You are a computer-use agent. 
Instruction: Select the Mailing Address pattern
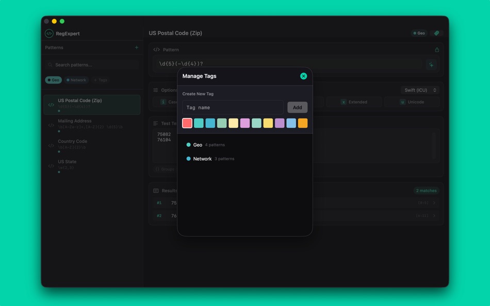tap(92, 125)
